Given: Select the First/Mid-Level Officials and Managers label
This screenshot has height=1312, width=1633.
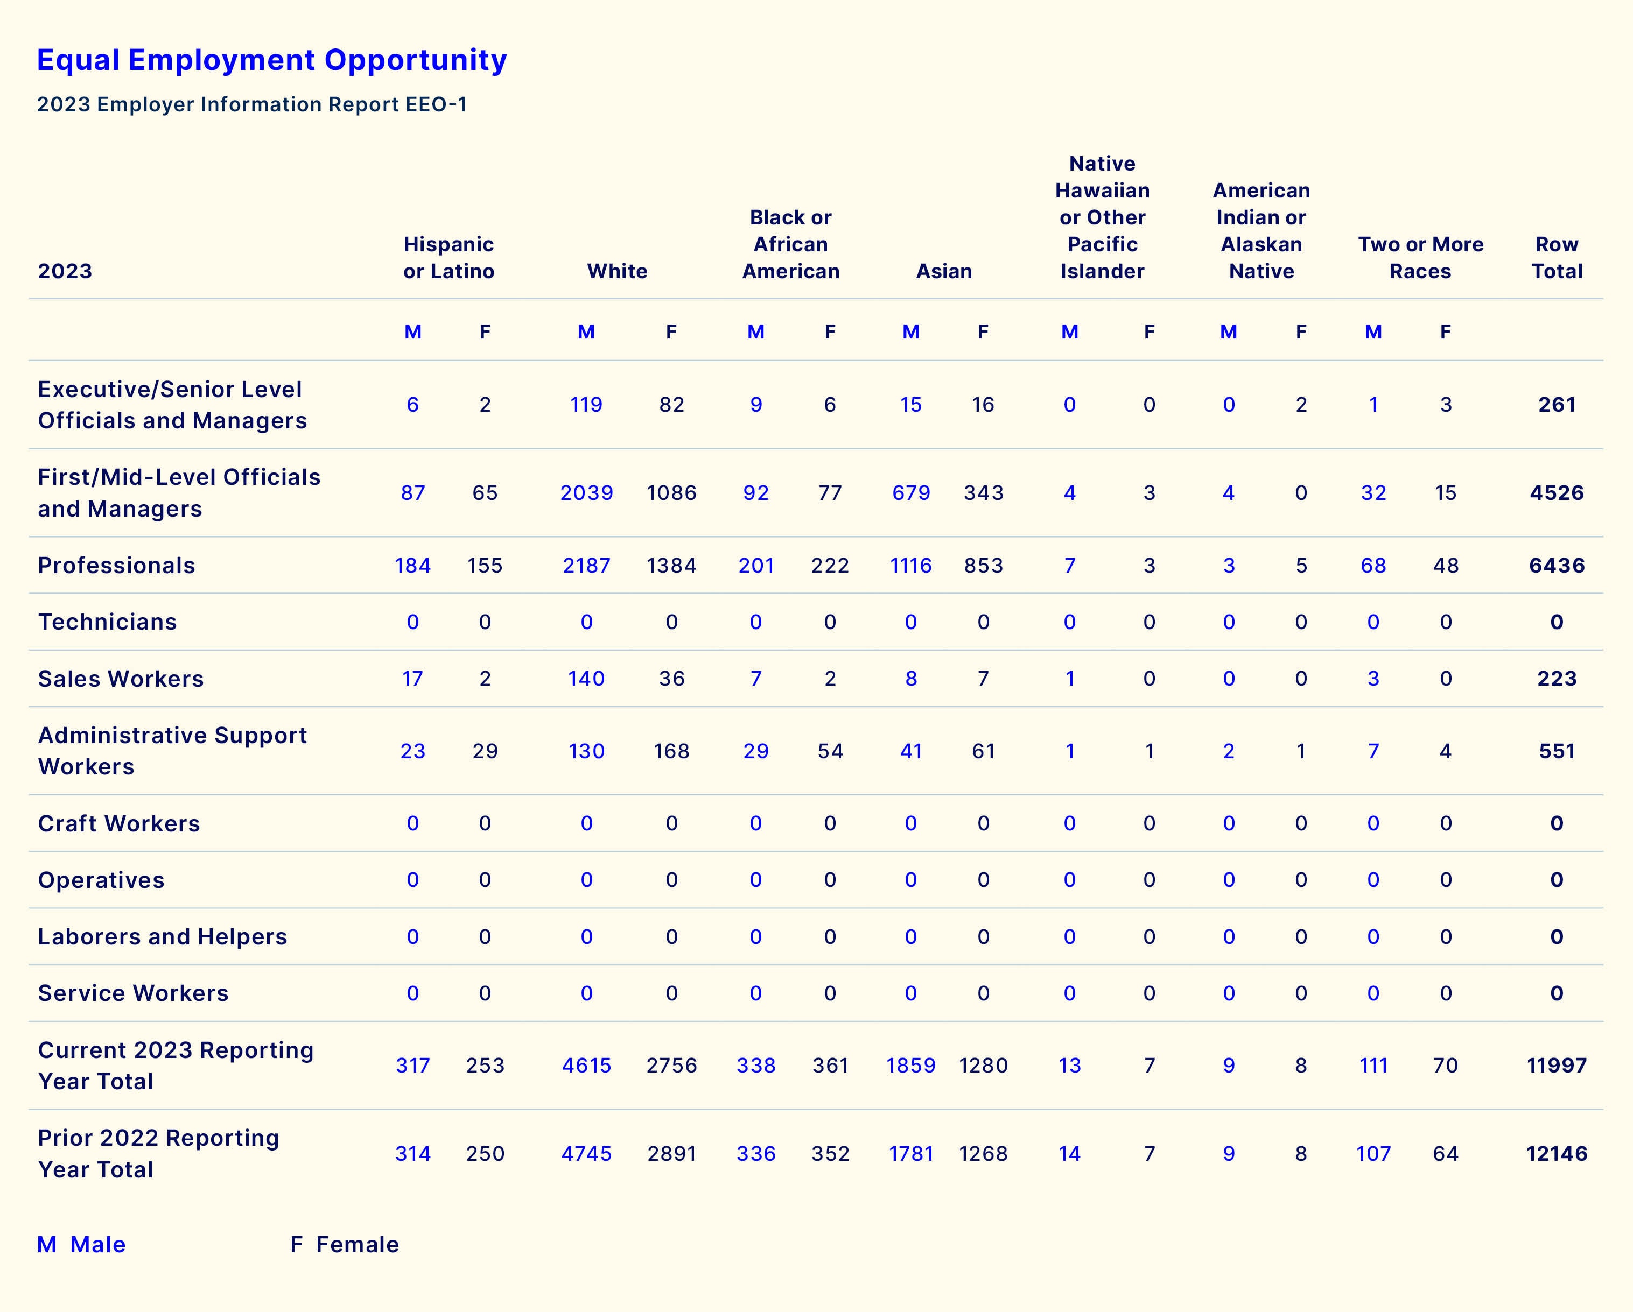Looking at the screenshot, I should click(179, 493).
